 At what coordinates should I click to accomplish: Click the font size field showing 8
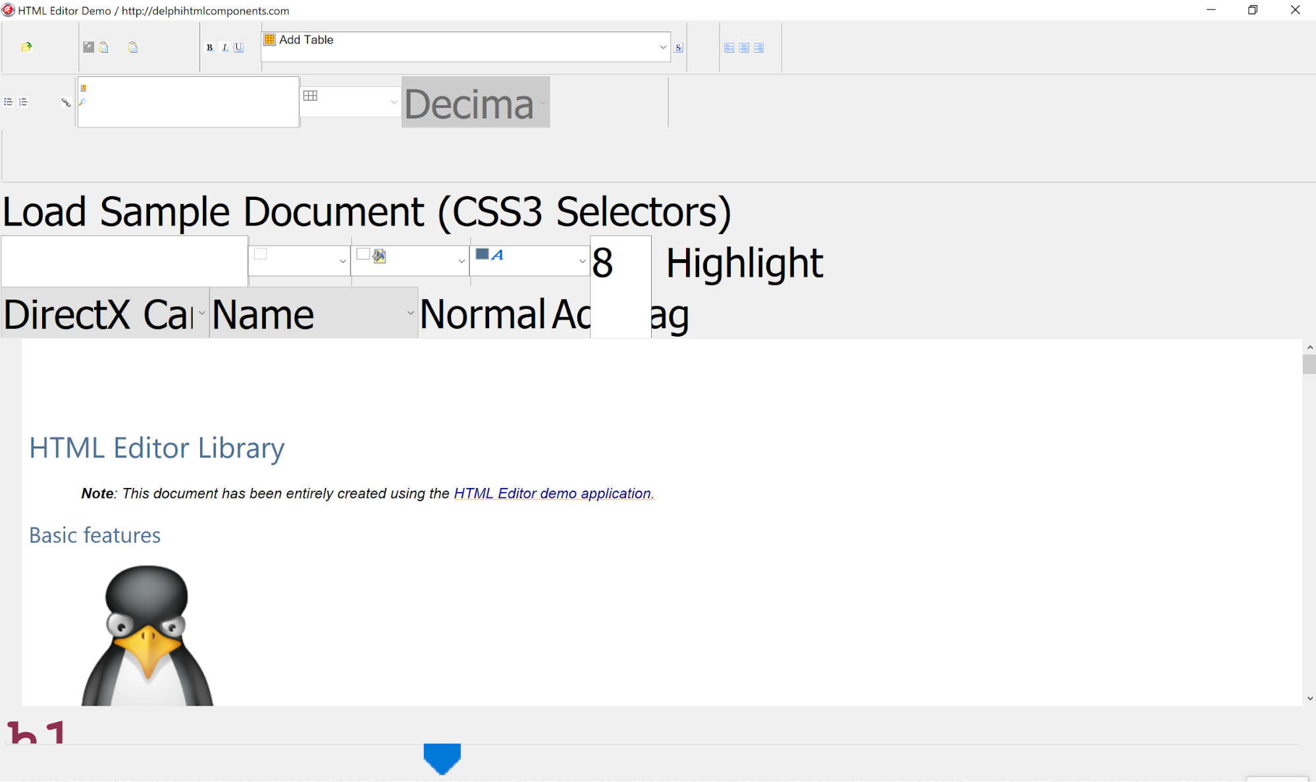[x=621, y=287]
